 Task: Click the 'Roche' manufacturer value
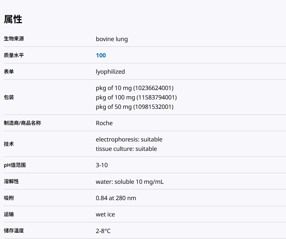point(104,123)
